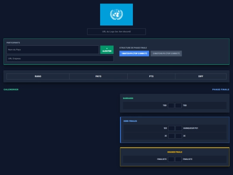The image size is (233, 175).
Task: Click right score box in Barrages match
Action: click(x=178, y=105)
